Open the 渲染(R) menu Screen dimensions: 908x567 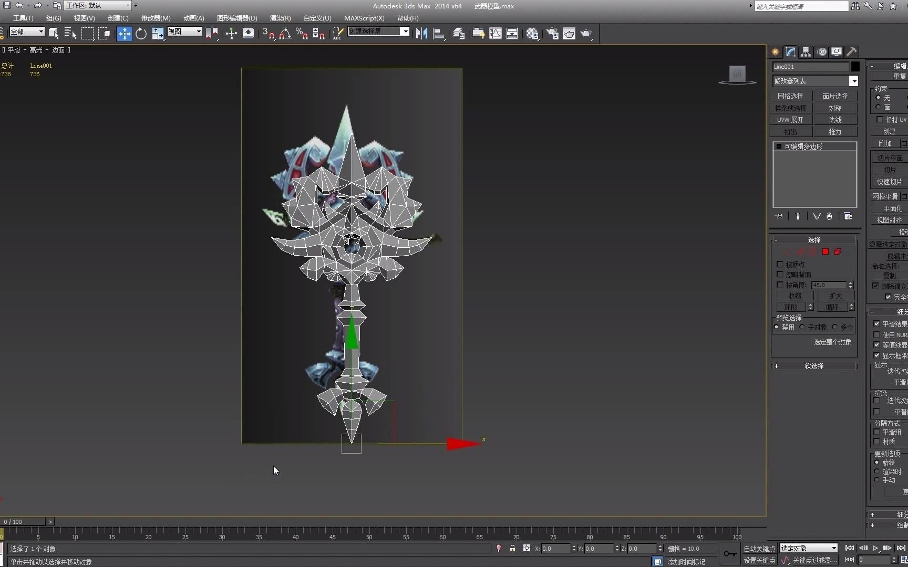click(281, 18)
